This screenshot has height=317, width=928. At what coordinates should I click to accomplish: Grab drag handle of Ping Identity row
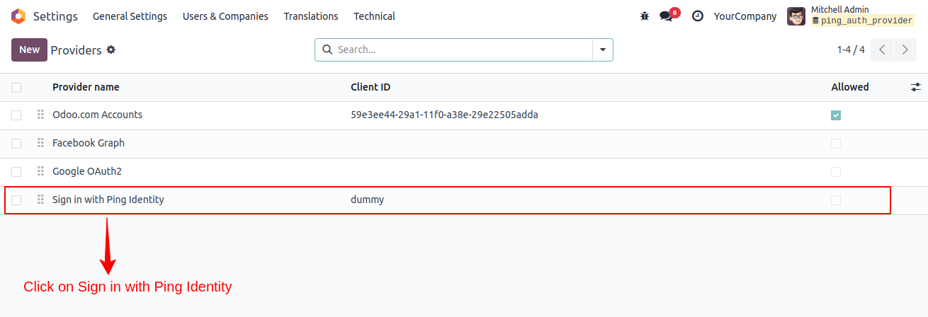click(x=40, y=200)
